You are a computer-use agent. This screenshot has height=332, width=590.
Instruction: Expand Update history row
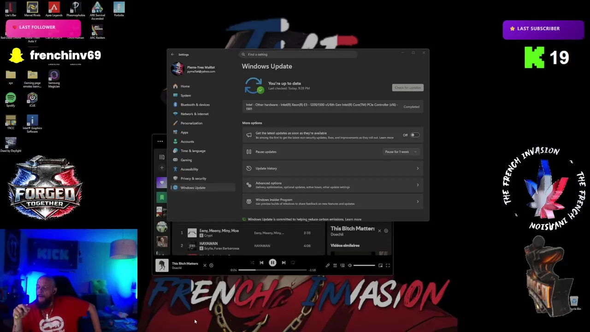(x=333, y=168)
